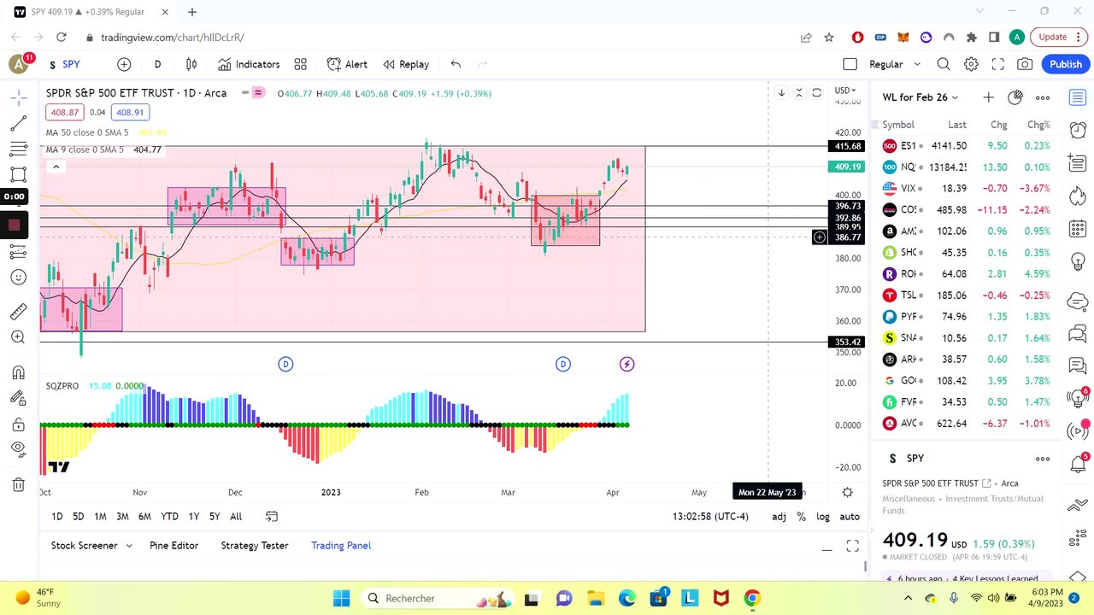Create a new Alert
1094x615 pixels.
click(x=347, y=64)
